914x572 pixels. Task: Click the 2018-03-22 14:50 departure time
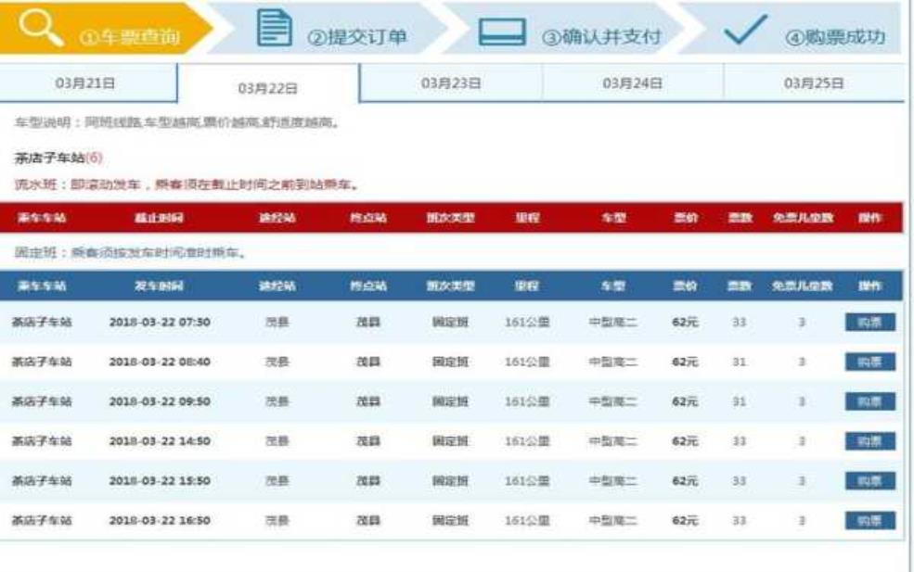click(160, 441)
